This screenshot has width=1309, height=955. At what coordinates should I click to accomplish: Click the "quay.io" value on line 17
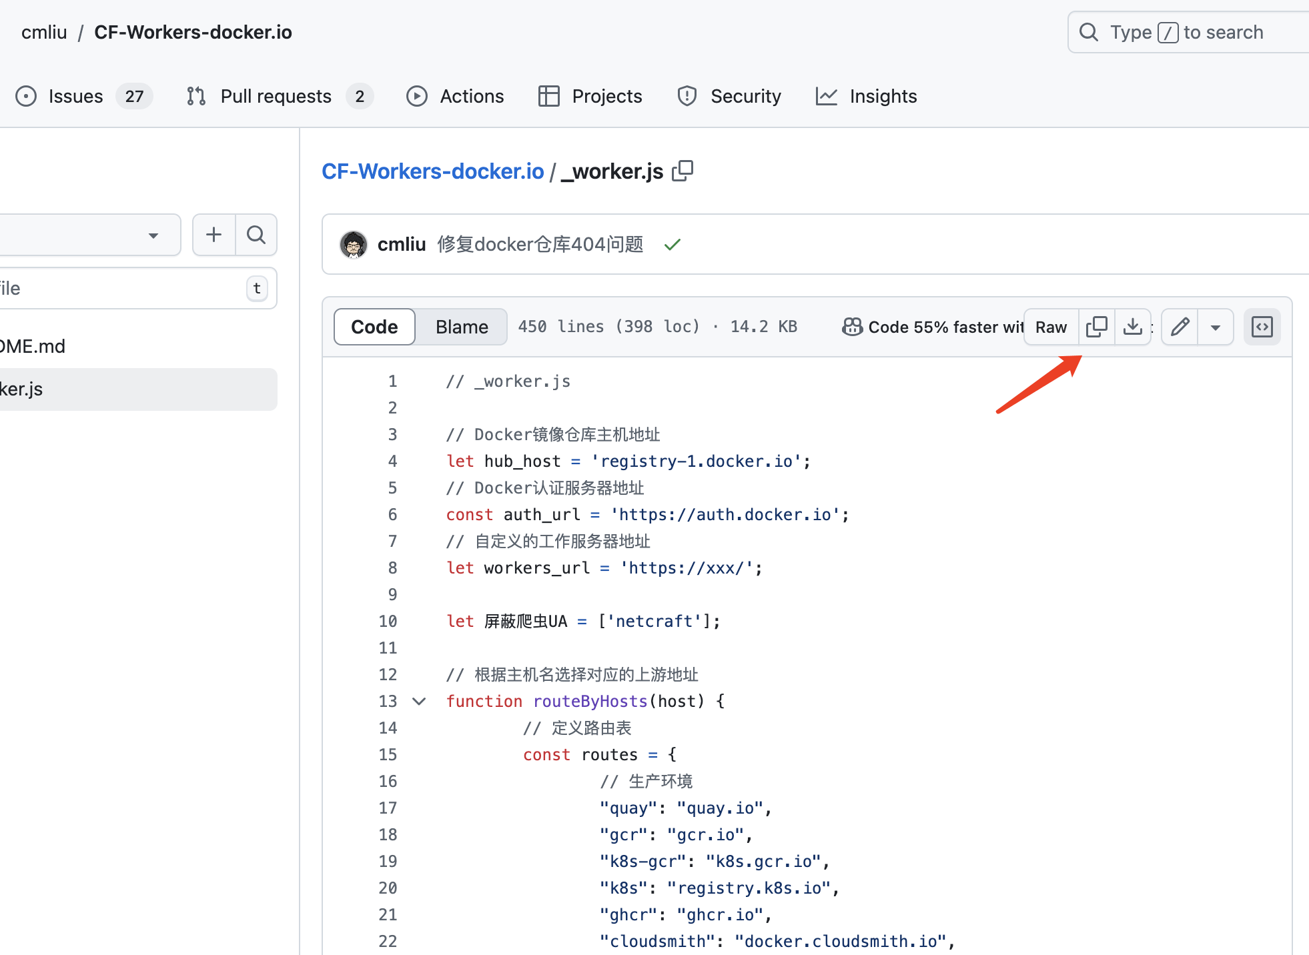(720, 808)
